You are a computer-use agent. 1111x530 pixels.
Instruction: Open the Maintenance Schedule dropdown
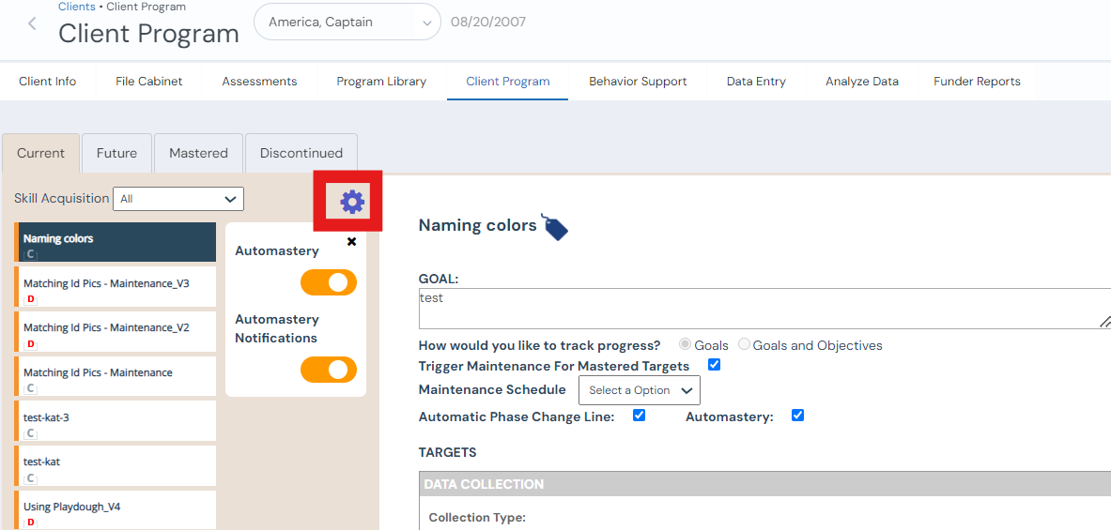point(640,390)
